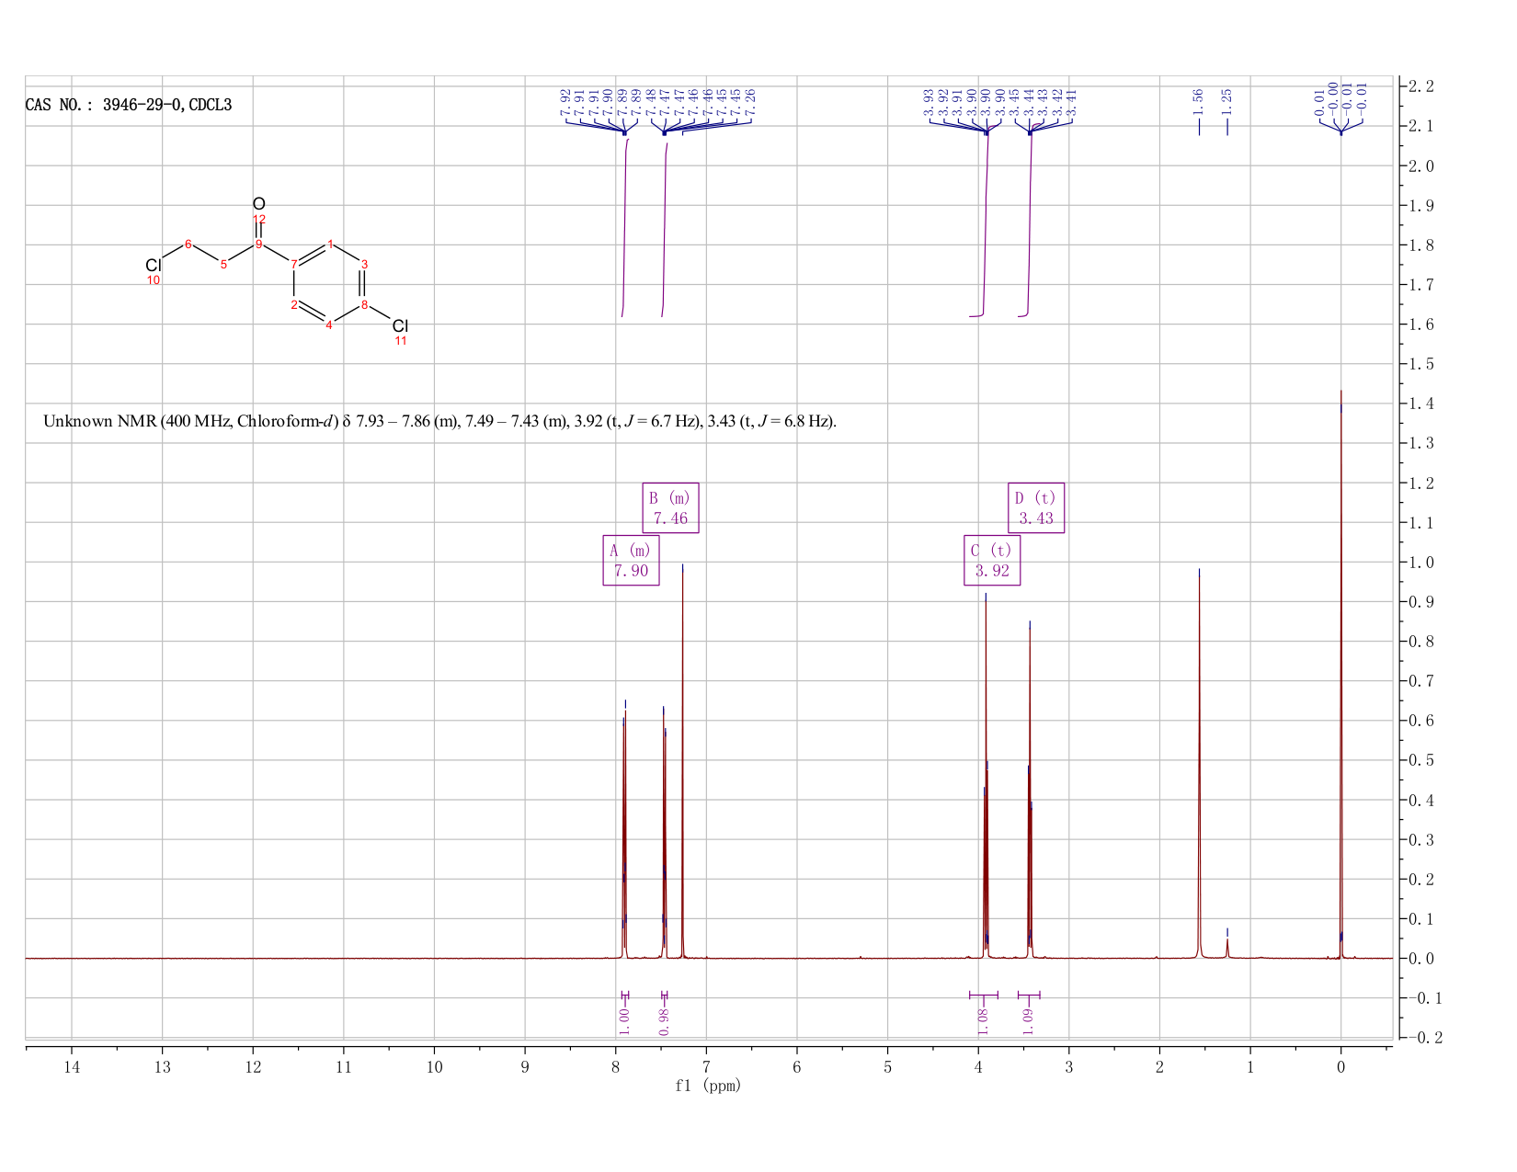
Task: Click the Cl atom labeled 11
Action: (400, 326)
